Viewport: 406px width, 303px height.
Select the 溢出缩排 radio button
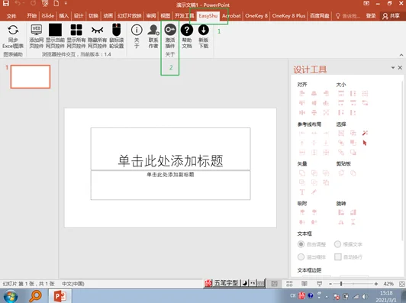click(x=301, y=256)
